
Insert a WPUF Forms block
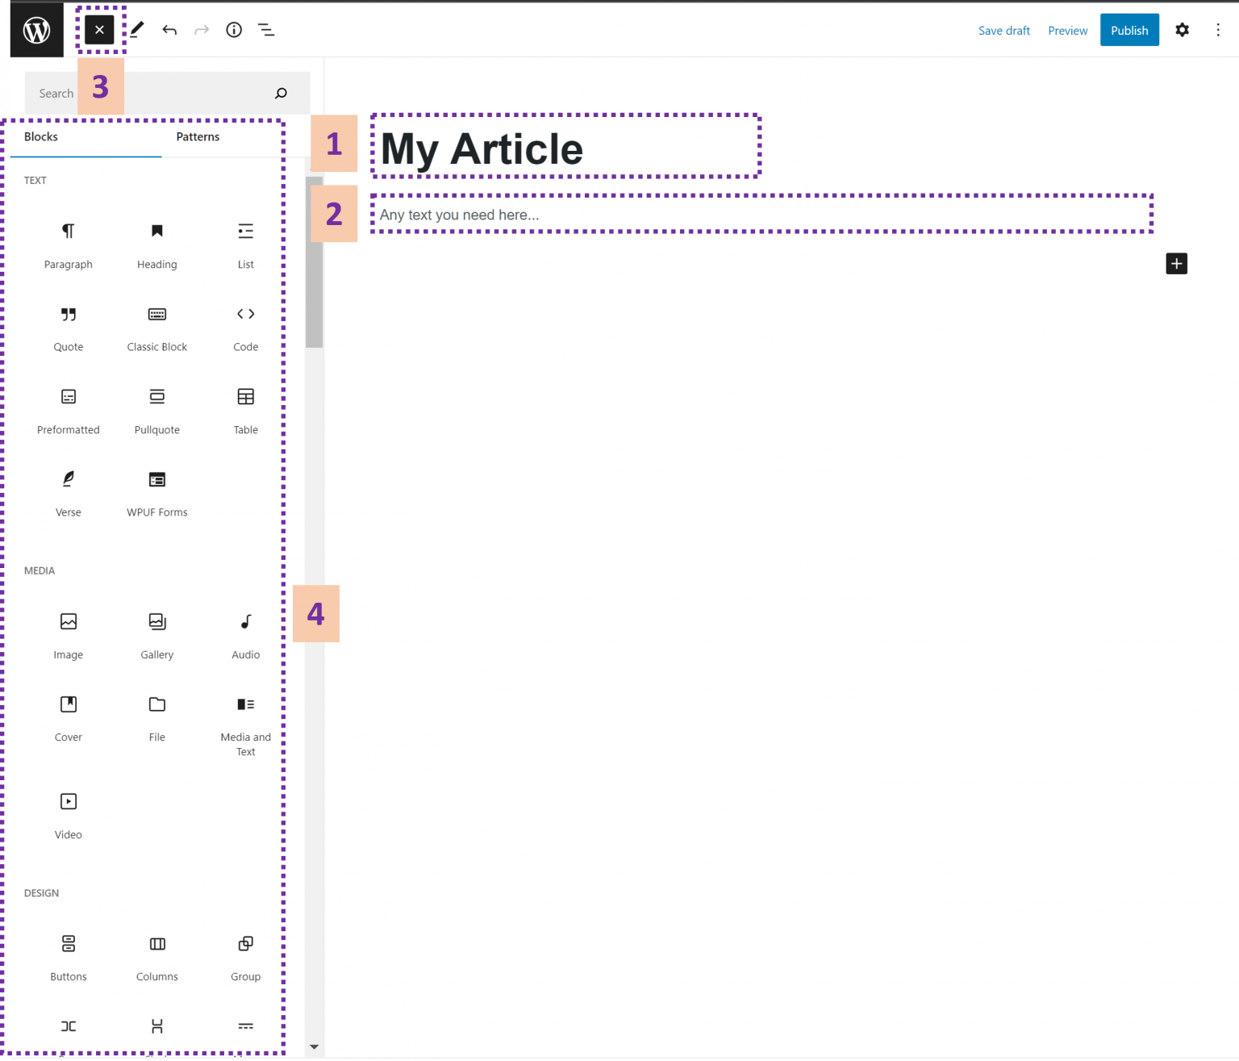pyautogui.click(x=157, y=494)
